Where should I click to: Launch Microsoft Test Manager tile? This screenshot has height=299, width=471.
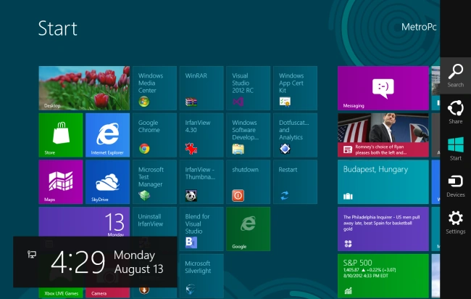coord(154,182)
